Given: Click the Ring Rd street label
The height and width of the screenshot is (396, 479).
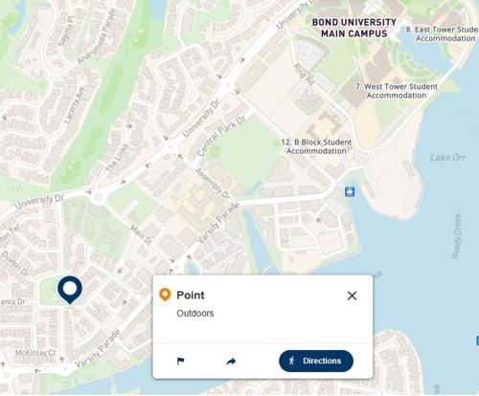Looking at the screenshot, I should pyautogui.click(x=304, y=75).
